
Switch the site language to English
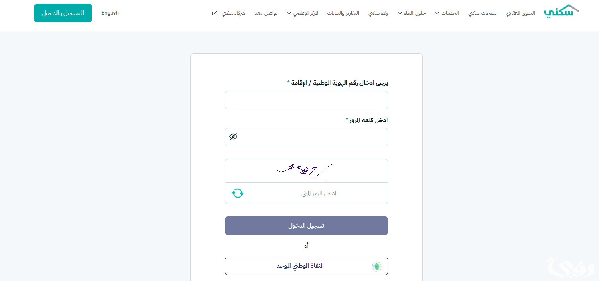[x=110, y=13]
